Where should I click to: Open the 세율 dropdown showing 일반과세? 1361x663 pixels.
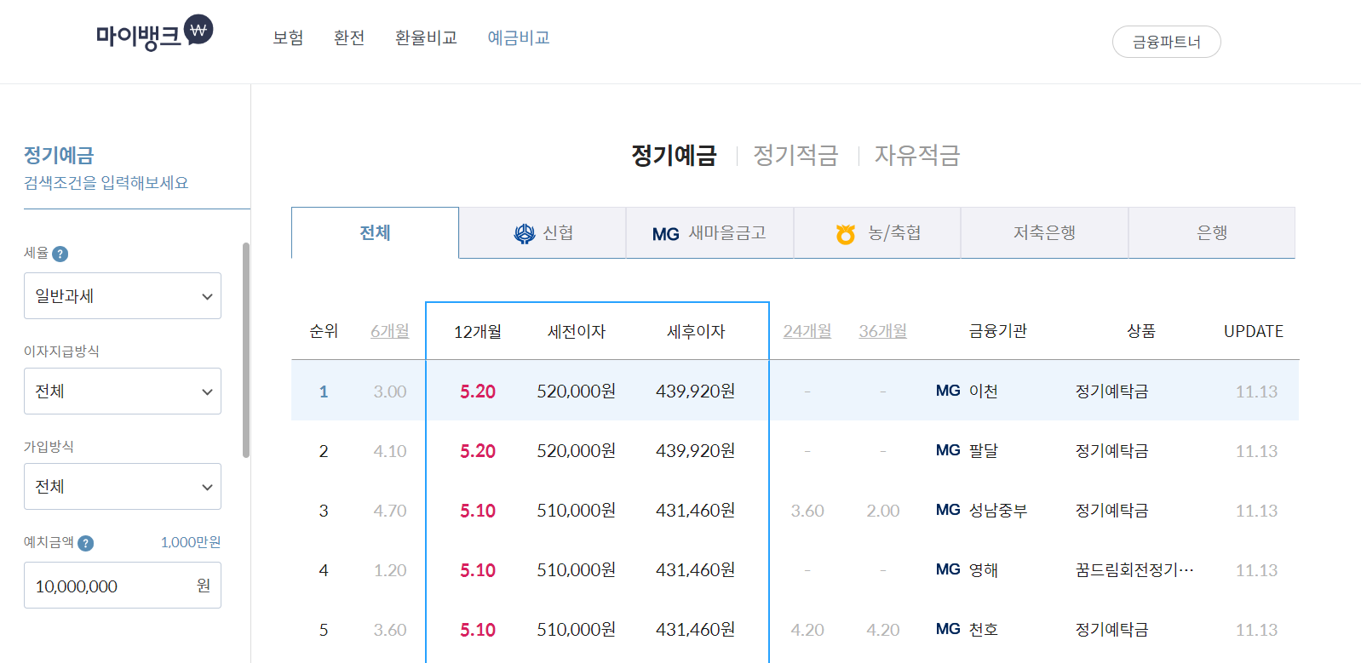[123, 295]
